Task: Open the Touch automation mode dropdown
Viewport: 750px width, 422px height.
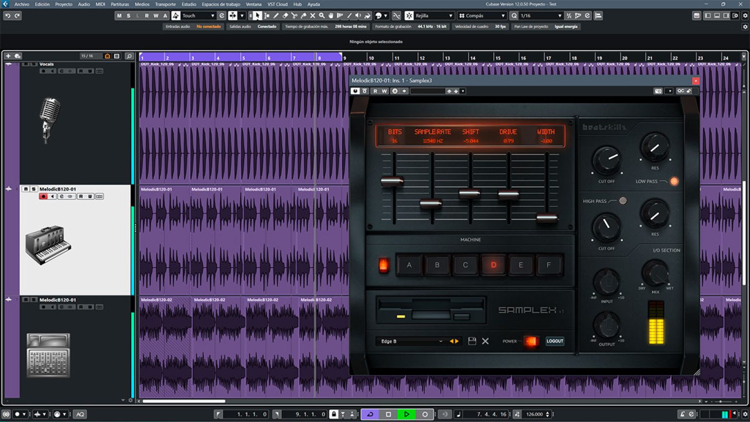Action: tap(198, 16)
